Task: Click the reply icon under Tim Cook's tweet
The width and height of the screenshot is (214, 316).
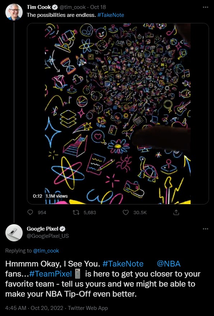Action: point(30,212)
